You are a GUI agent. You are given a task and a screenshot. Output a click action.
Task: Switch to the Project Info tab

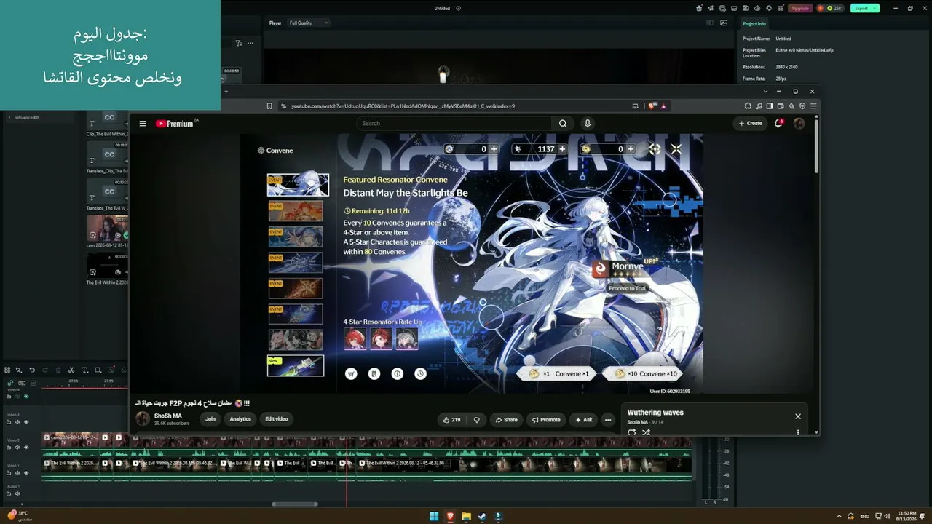click(x=754, y=24)
